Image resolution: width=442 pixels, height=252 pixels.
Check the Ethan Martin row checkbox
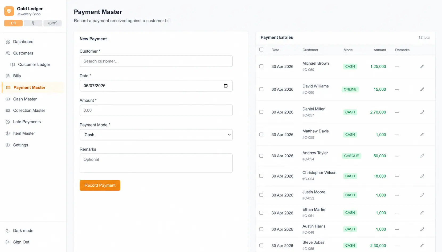[x=261, y=213]
